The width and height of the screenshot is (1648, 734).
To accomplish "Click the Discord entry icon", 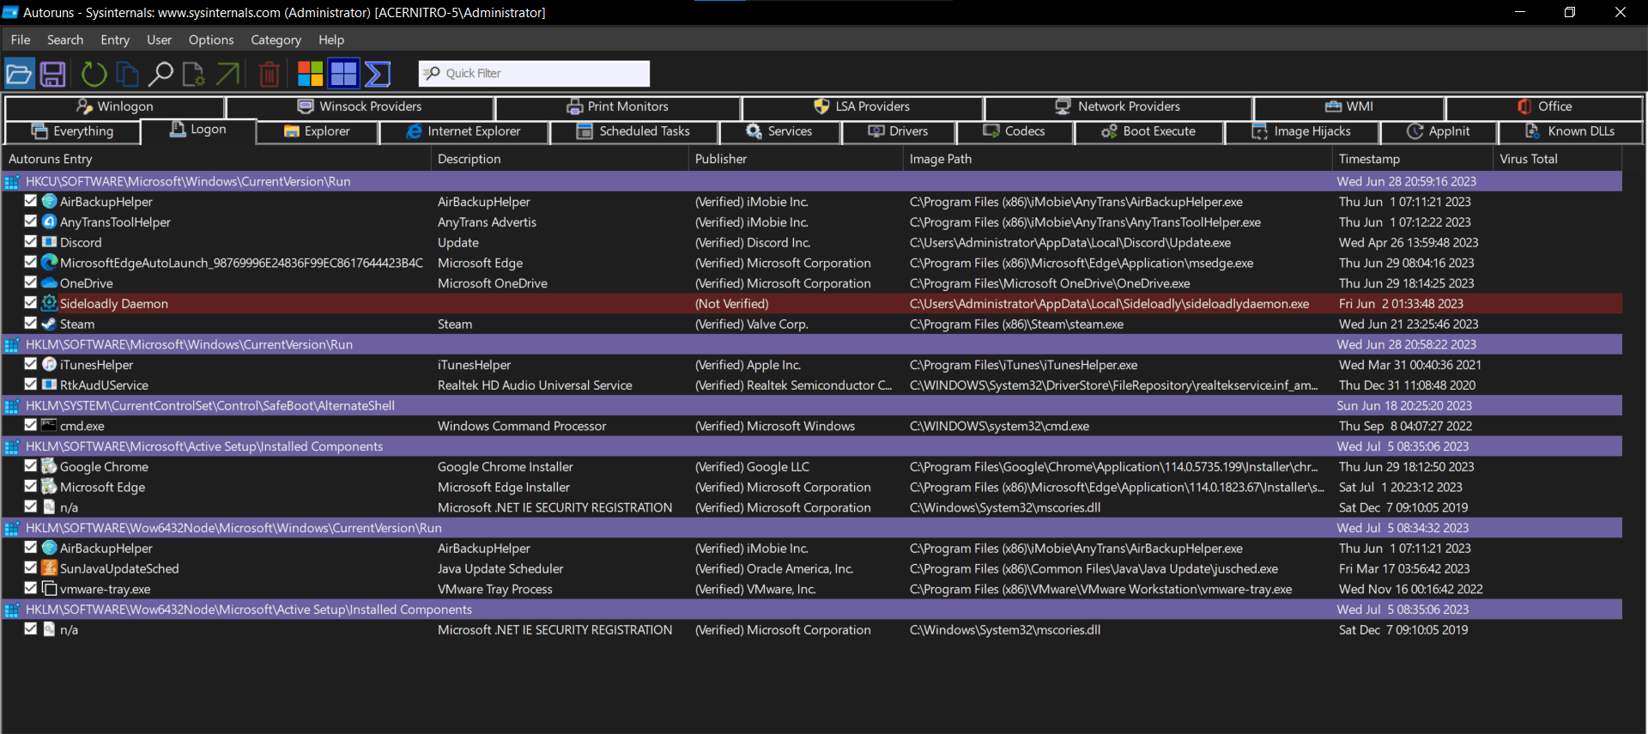I will [50, 242].
